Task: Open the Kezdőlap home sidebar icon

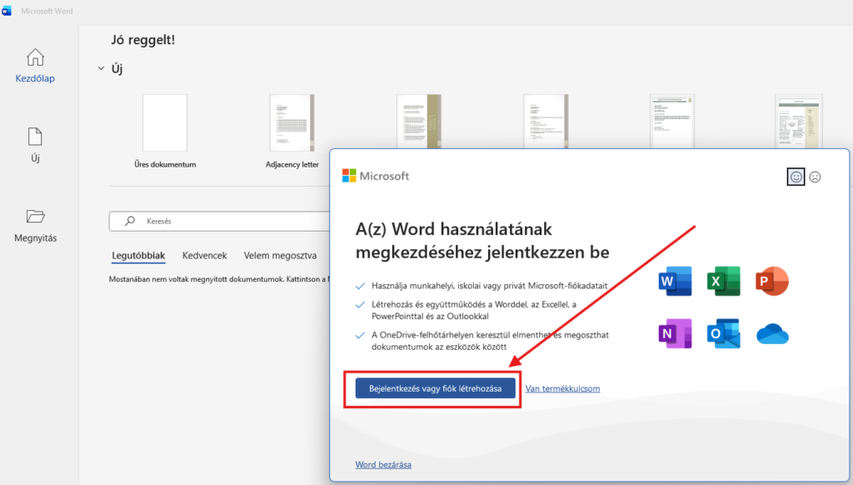Action: click(35, 57)
